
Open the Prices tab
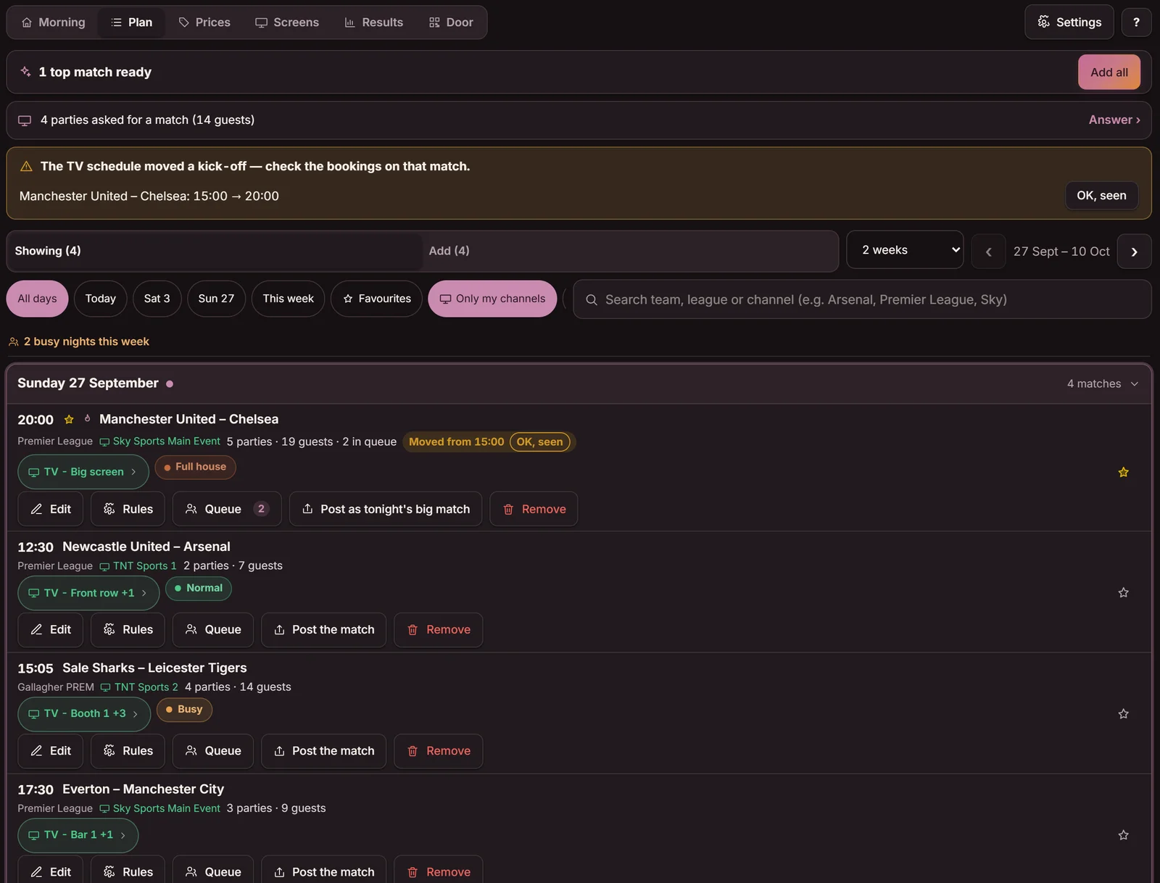coord(204,22)
